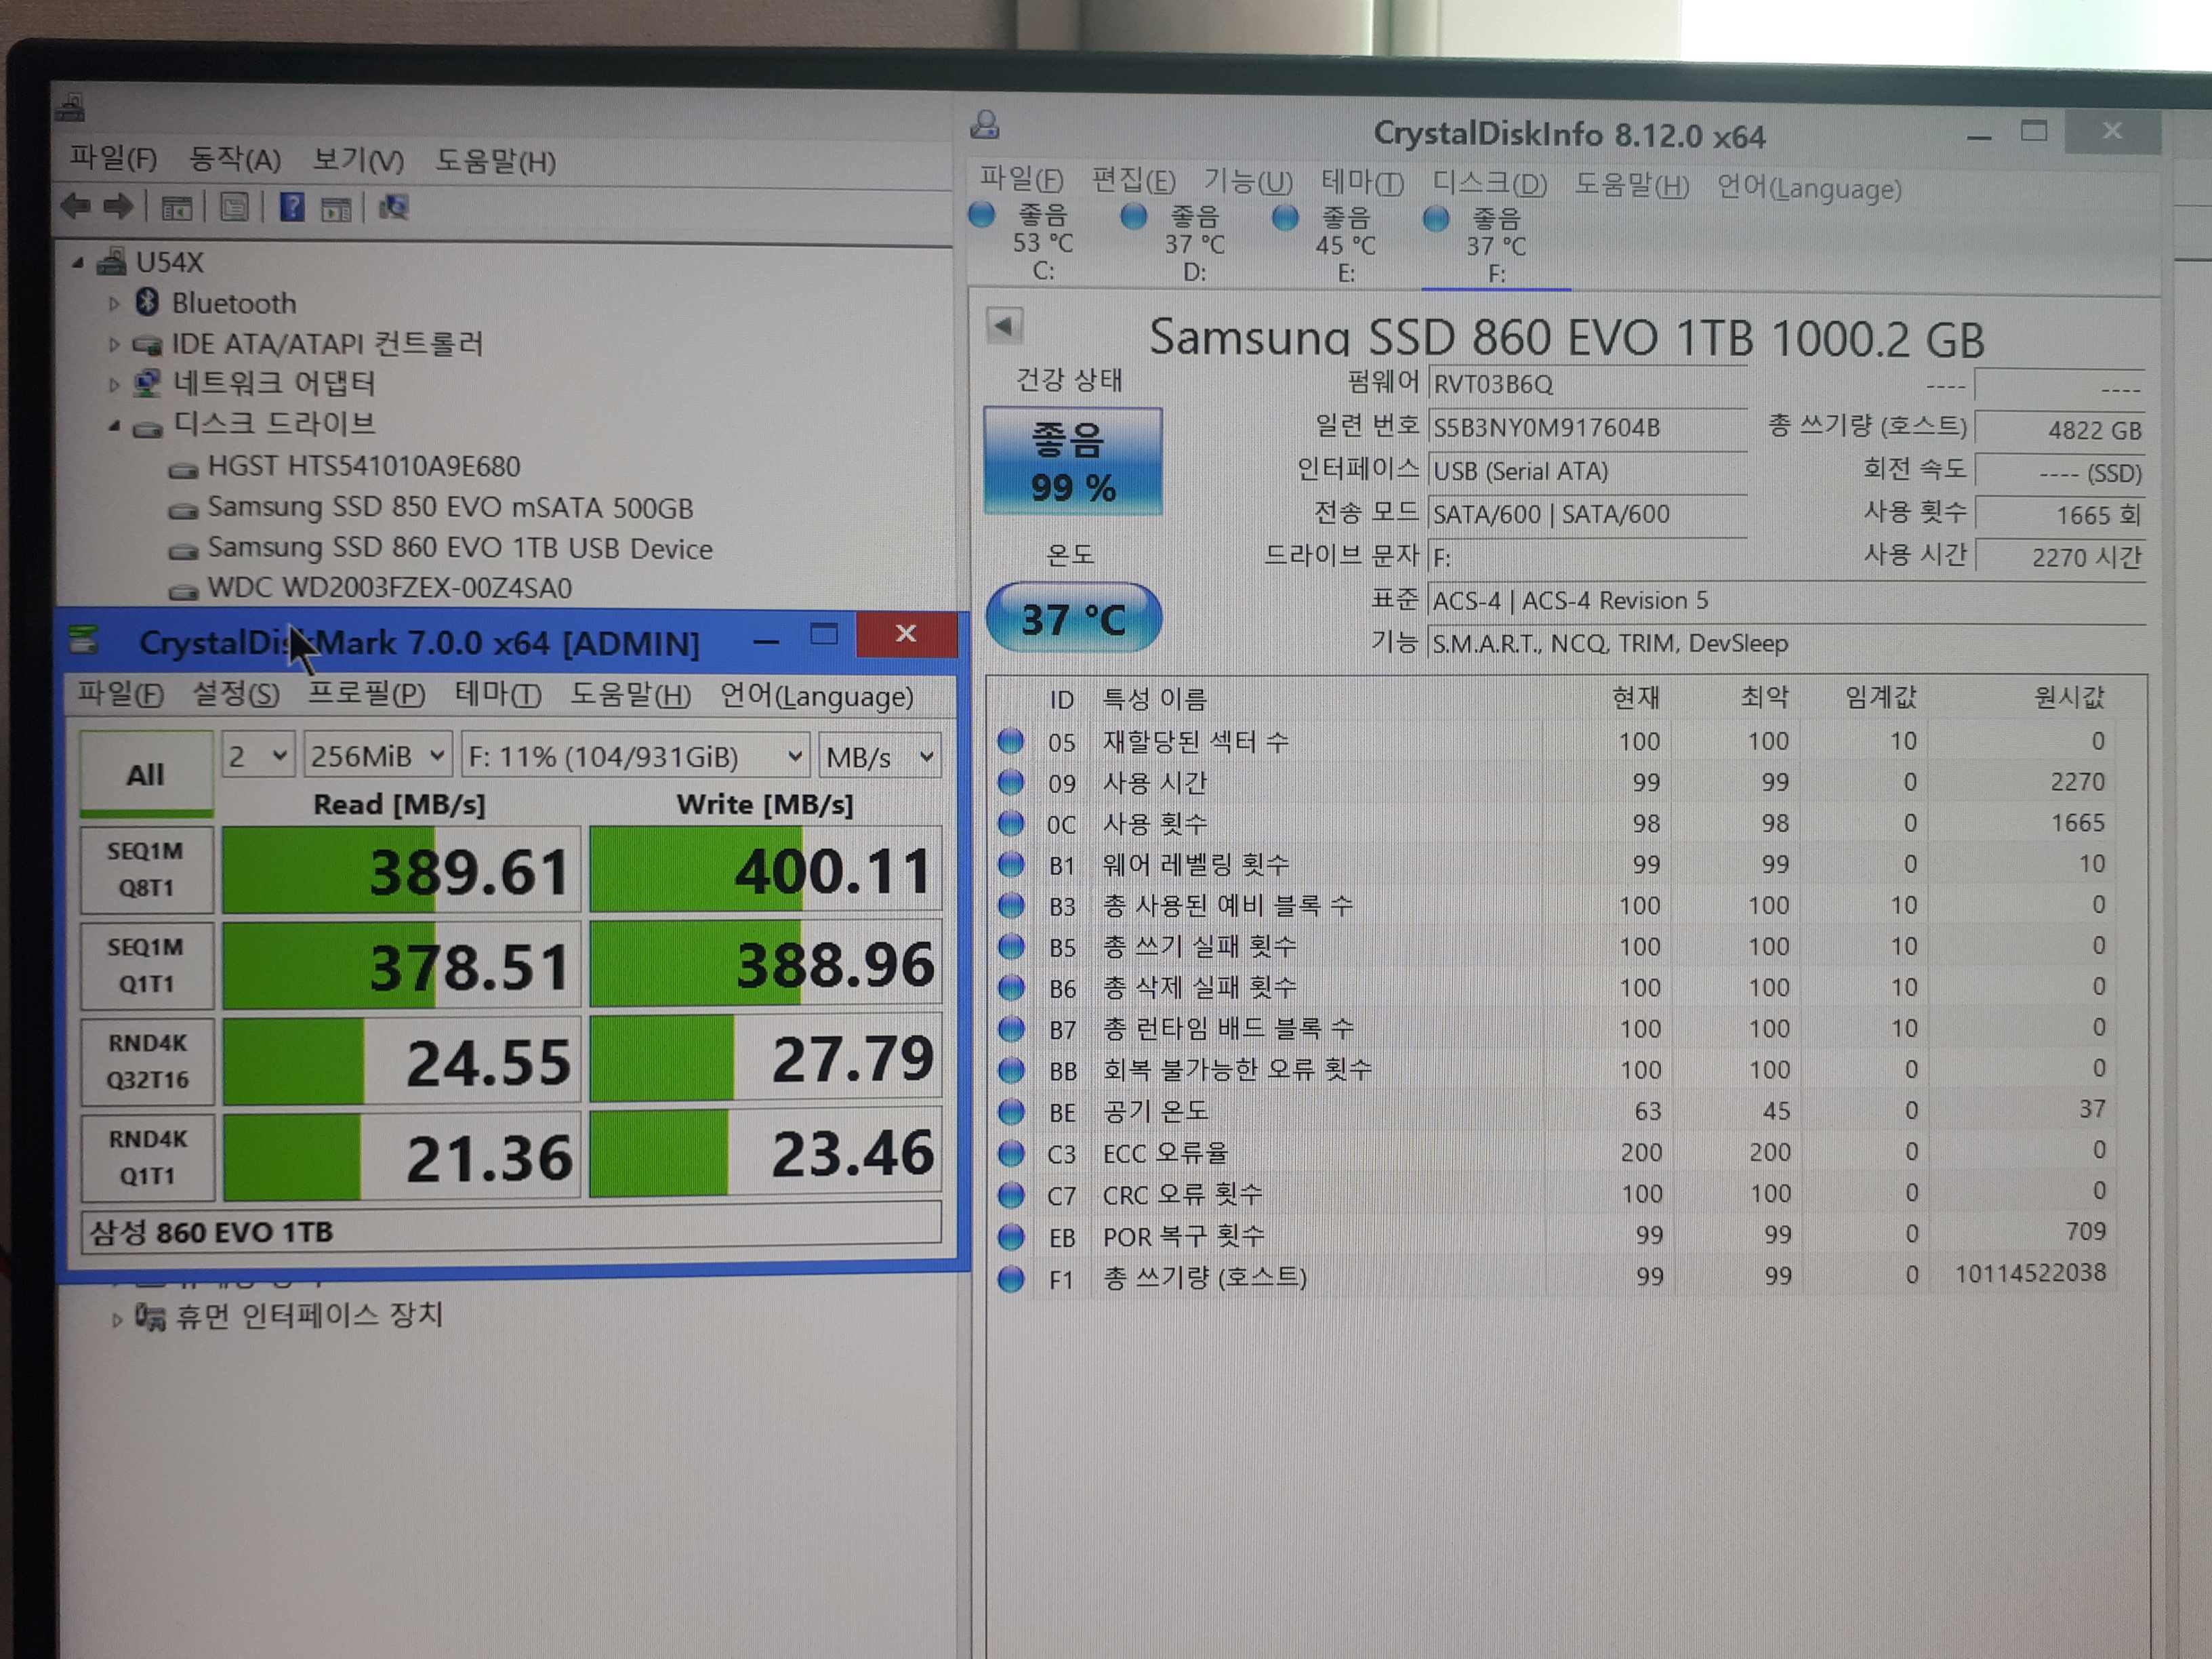
Task: Click the 좋음 99 % health status button
Action: (x=1073, y=461)
